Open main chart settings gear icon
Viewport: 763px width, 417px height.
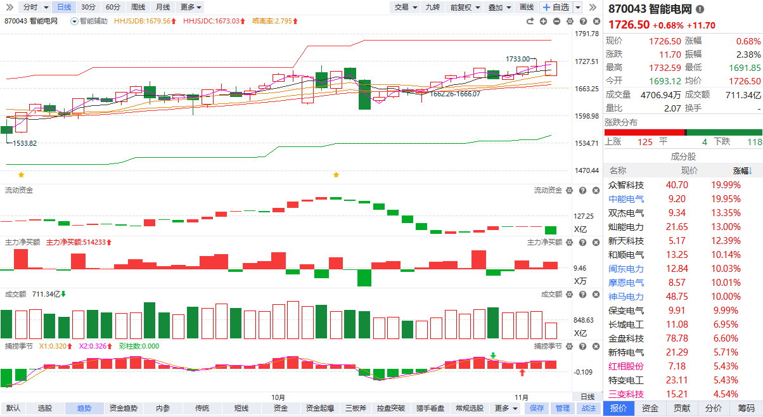(x=570, y=21)
